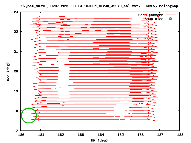Click the Dec tick label 23

[x=16, y=12]
